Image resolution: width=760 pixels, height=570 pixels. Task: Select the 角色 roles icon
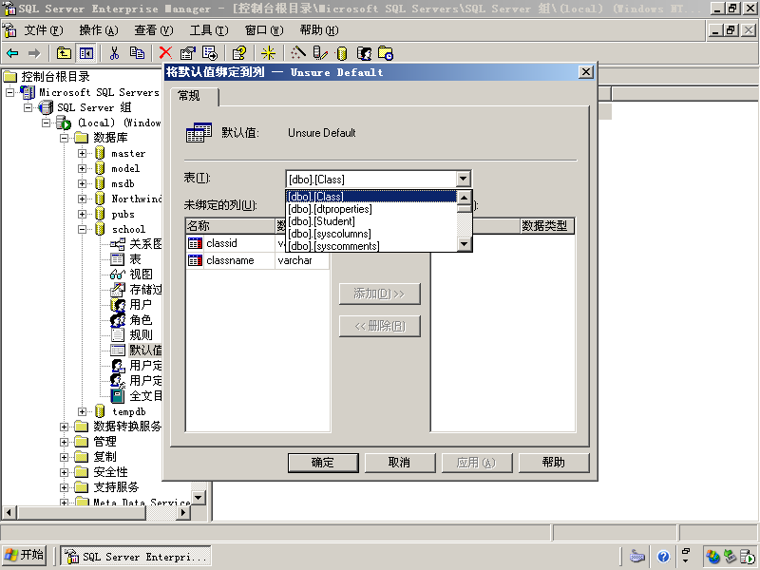[117, 320]
